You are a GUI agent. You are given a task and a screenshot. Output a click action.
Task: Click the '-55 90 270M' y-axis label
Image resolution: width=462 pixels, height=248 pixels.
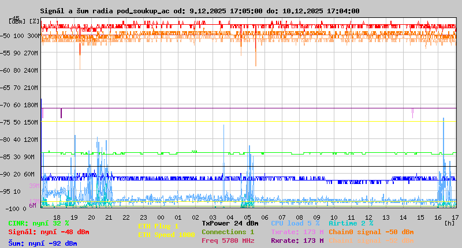(19, 53)
